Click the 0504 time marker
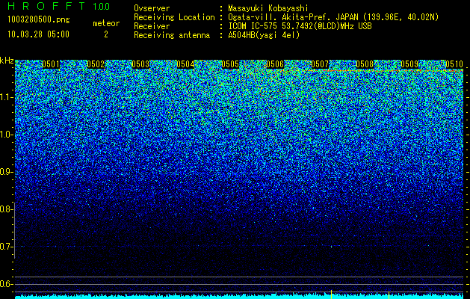Viewport: 470px width, 299px height. click(185, 64)
